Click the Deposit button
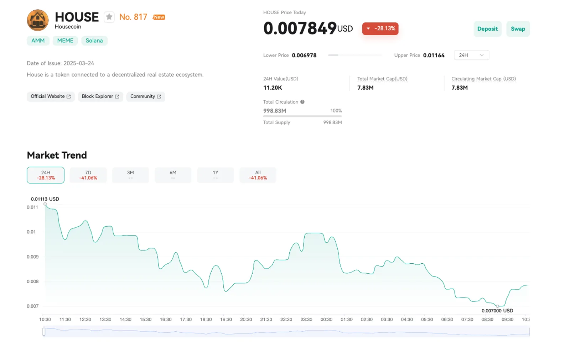 [x=487, y=29]
